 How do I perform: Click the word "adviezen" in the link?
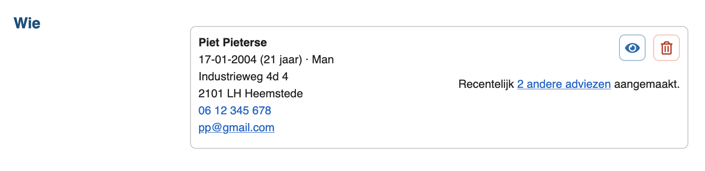click(x=589, y=85)
